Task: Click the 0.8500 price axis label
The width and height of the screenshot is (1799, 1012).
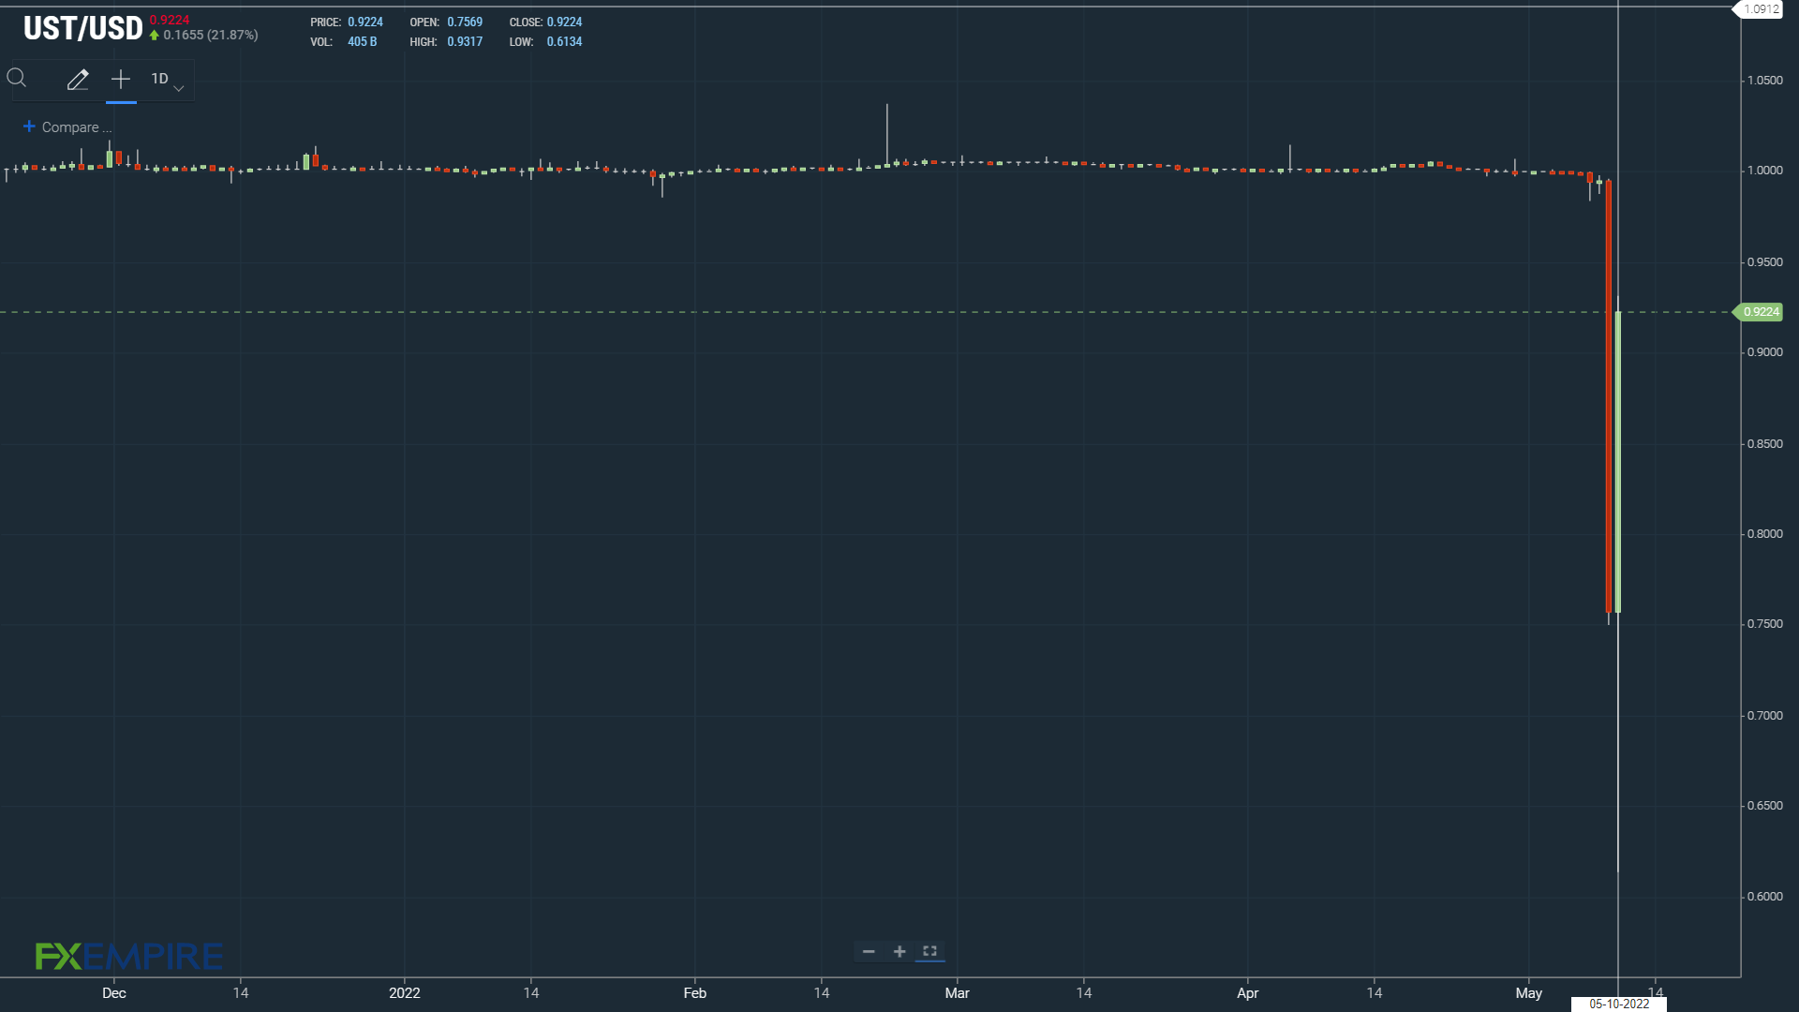Action: pos(1765,444)
